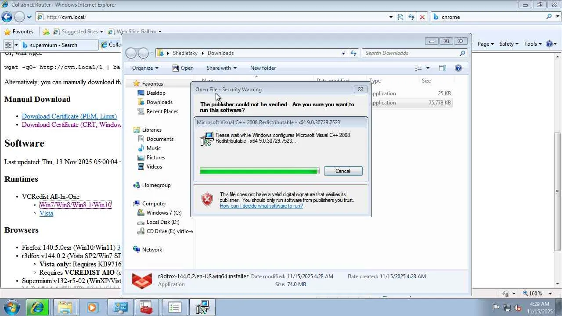The width and height of the screenshot is (562, 316).
Task: Expand the IE address bar dropdown
Action: click(391, 17)
